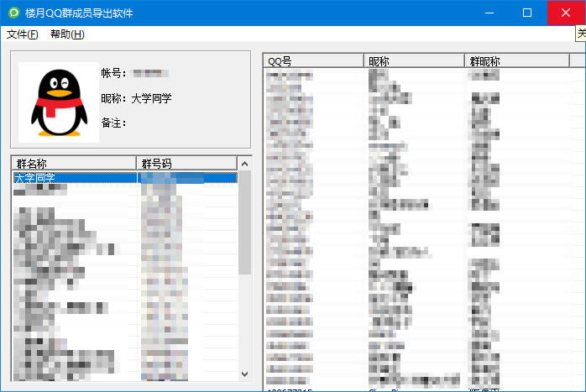
Task: Select the 大学同学 row in group list
Action: click(74, 178)
